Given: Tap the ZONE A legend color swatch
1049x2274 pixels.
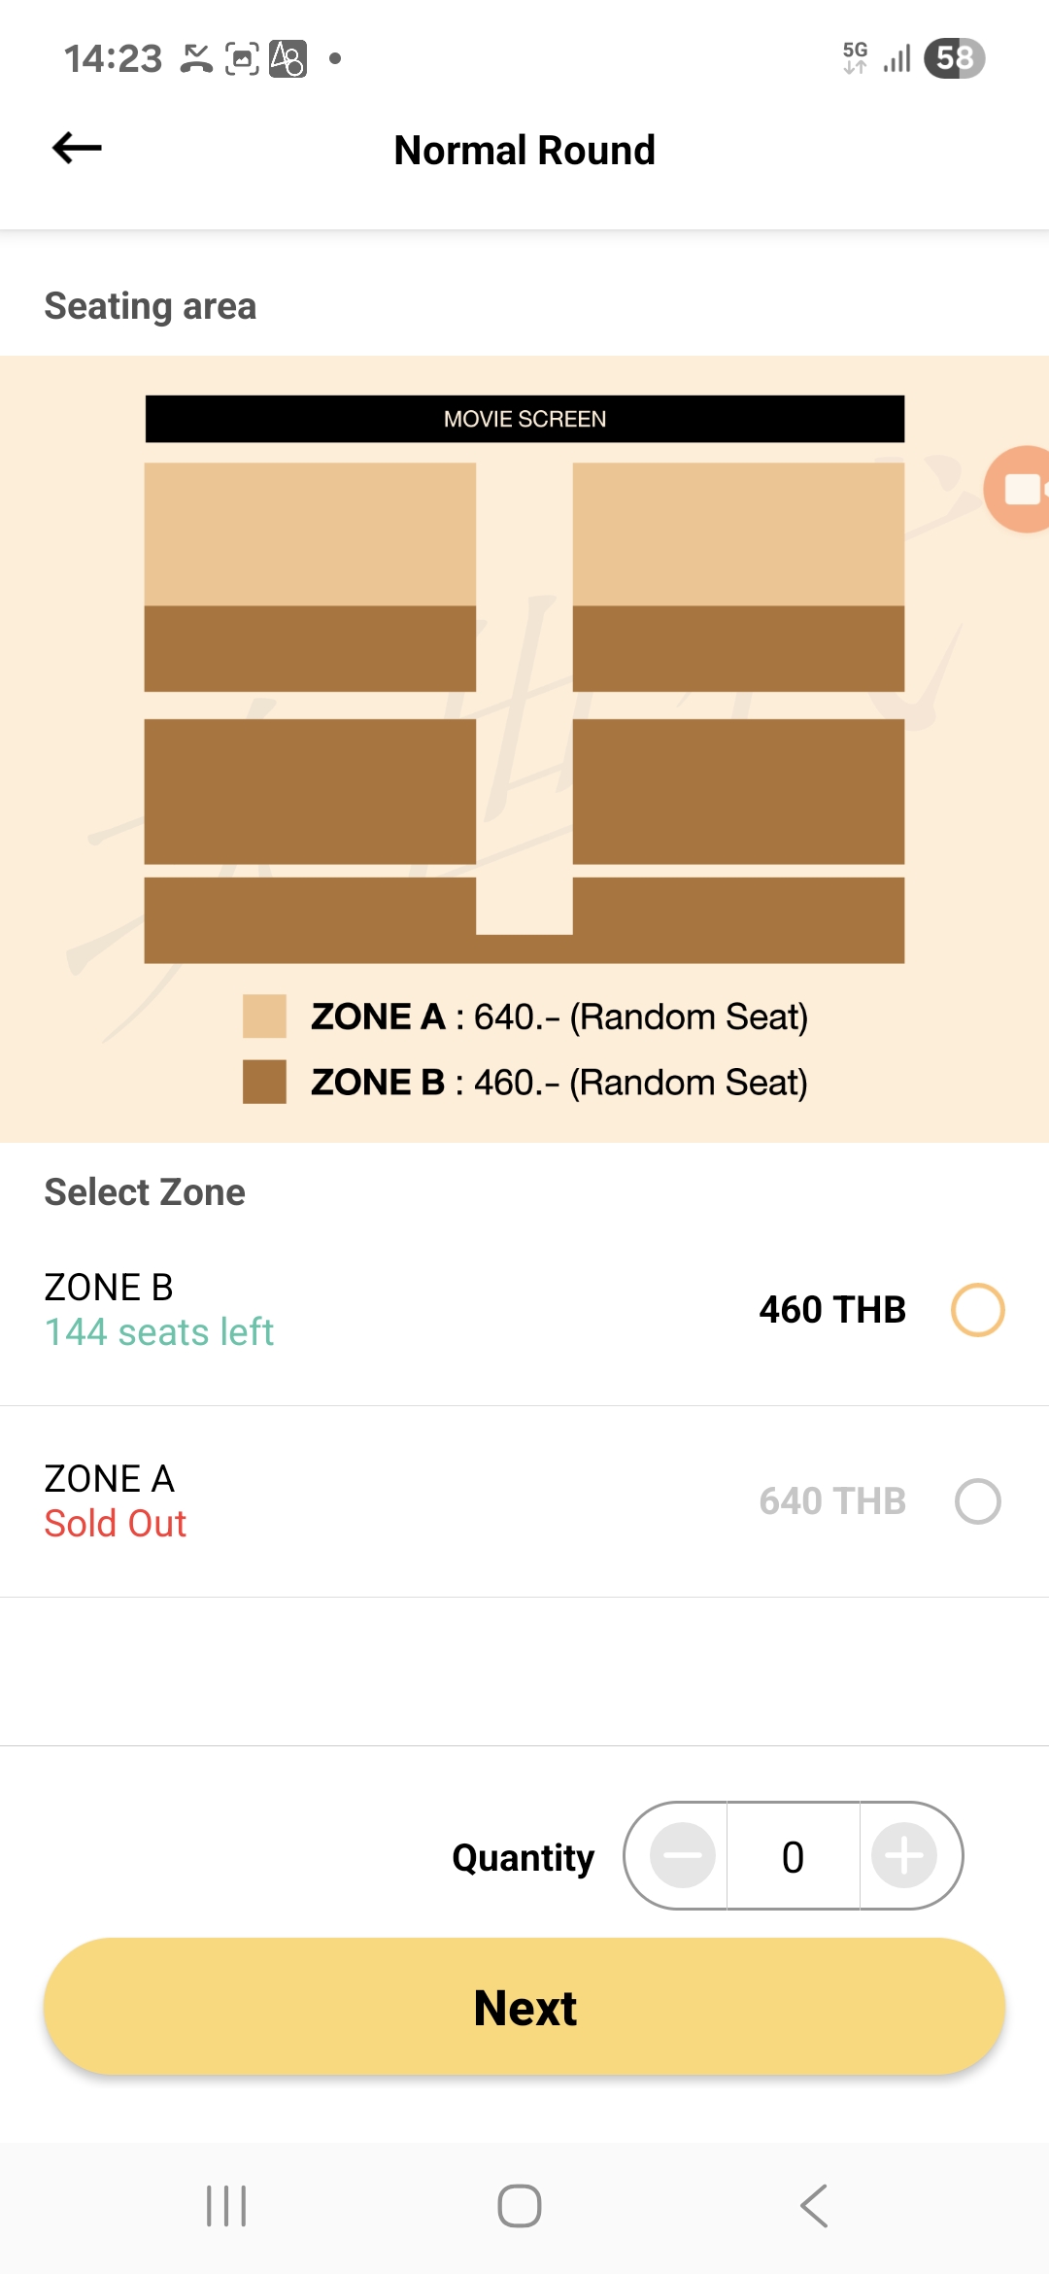Looking at the screenshot, I should (264, 1016).
